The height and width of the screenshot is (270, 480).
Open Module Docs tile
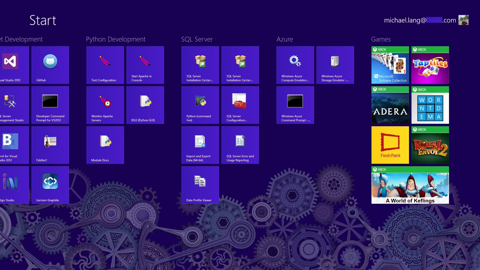pos(105,145)
